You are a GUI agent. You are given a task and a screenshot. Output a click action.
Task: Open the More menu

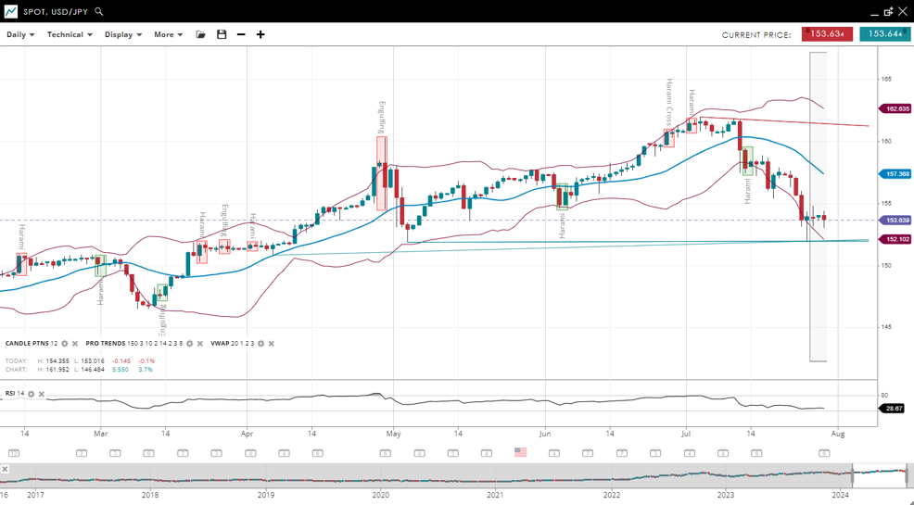click(x=168, y=34)
